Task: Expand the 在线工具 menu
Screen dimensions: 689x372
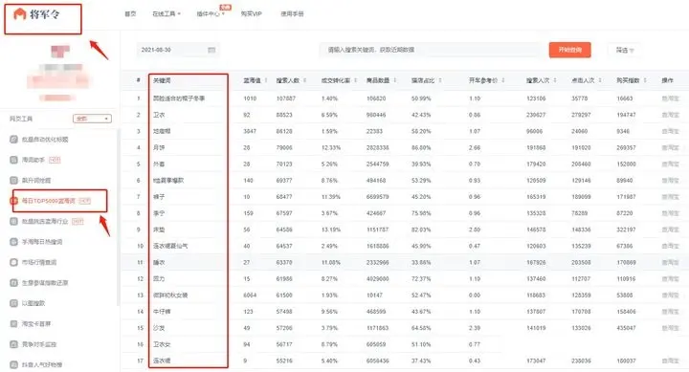Action: (x=167, y=14)
